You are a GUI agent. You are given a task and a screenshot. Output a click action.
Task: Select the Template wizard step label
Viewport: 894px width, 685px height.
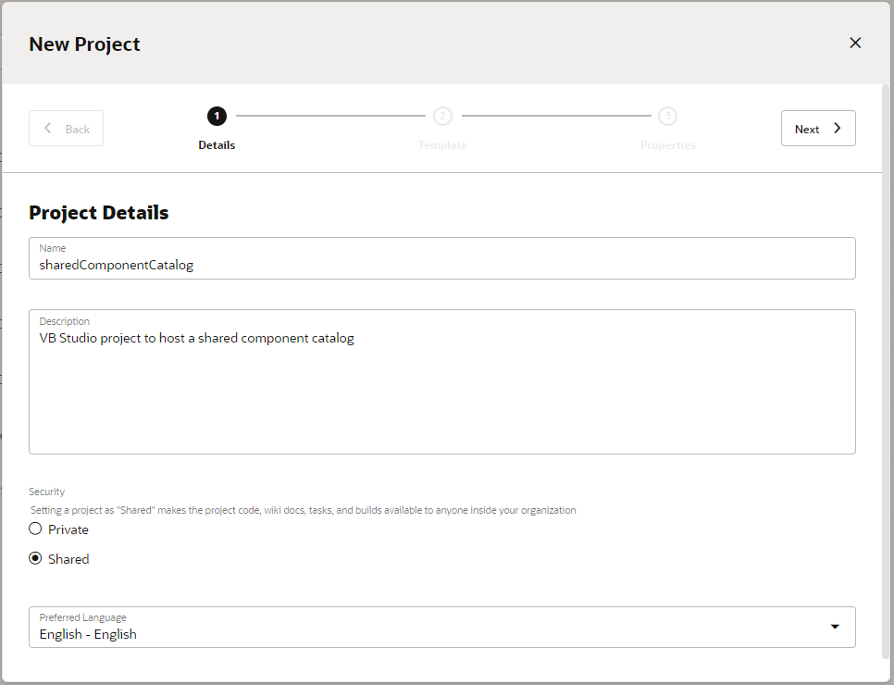coord(442,144)
